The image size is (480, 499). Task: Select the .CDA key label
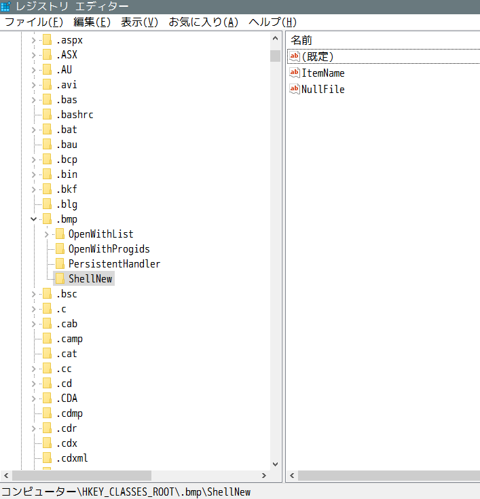[x=67, y=398]
